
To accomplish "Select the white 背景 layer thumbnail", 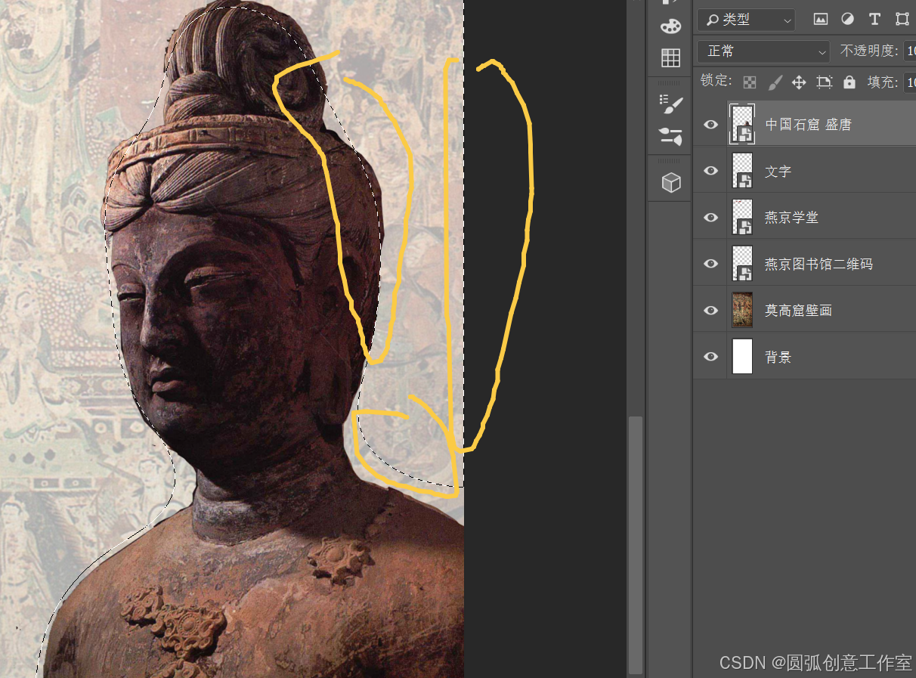I will 742,357.
